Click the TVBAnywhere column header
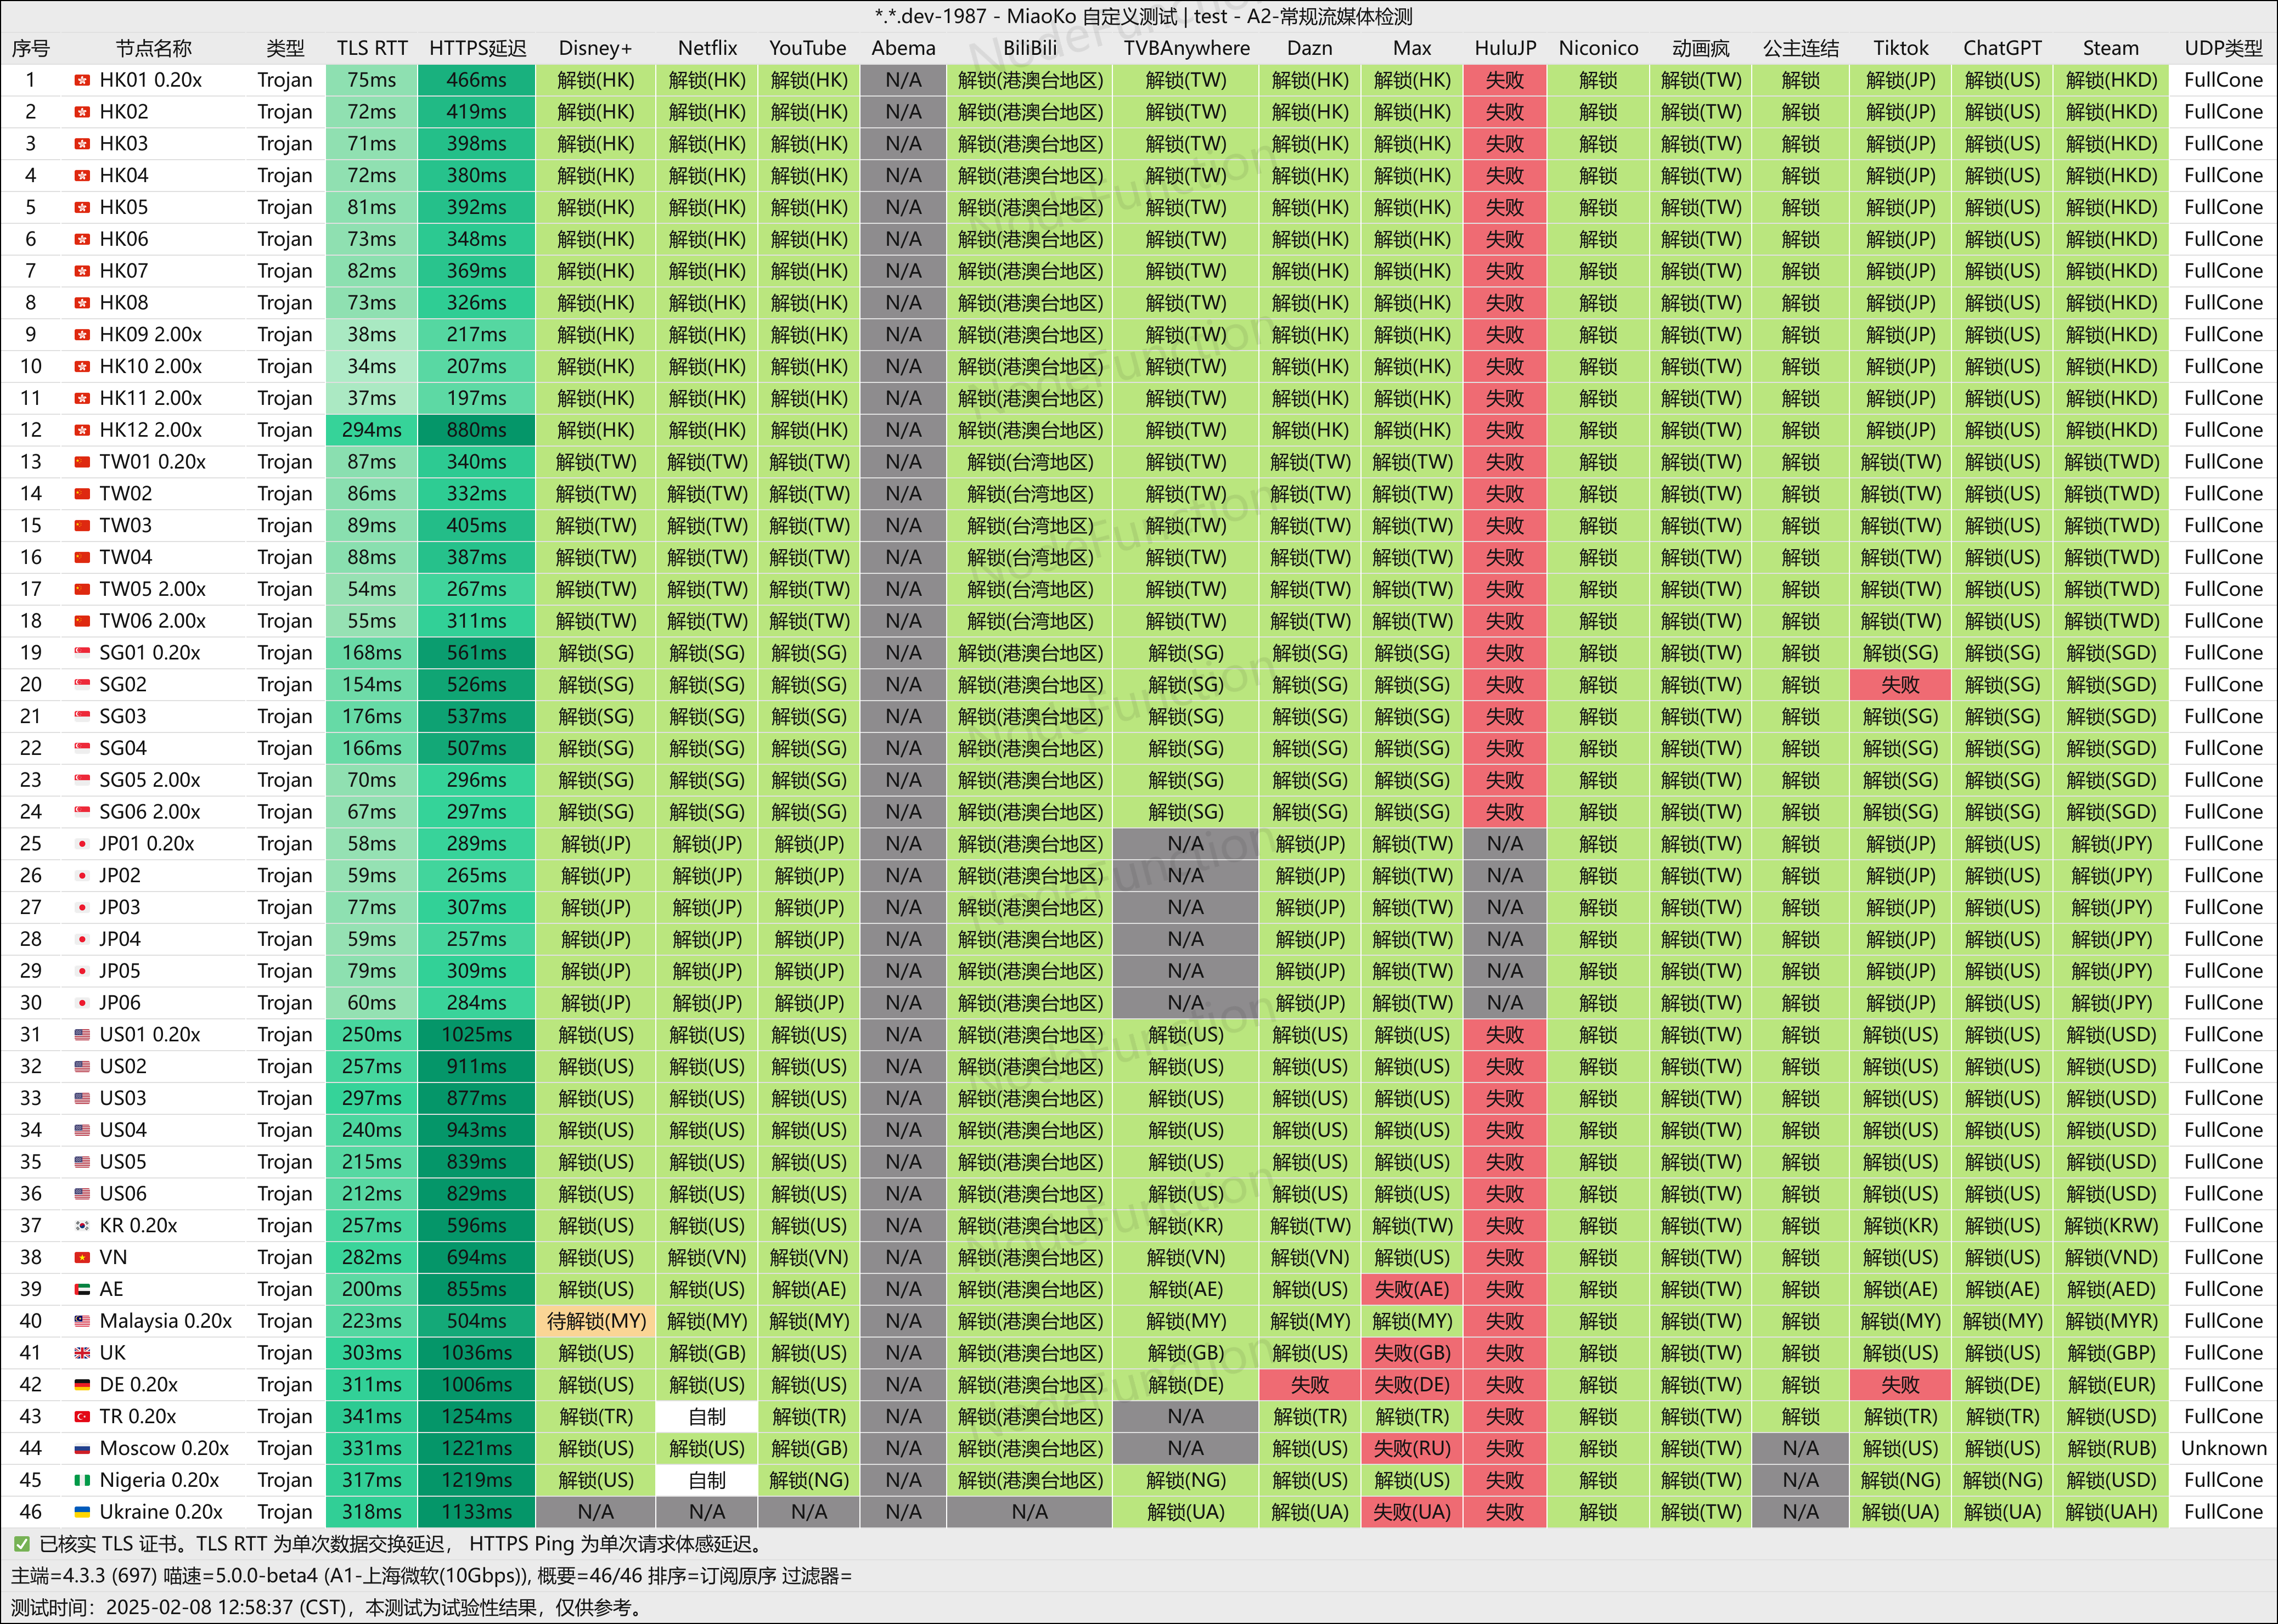 pyautogui.click(x=1186, y=48)
